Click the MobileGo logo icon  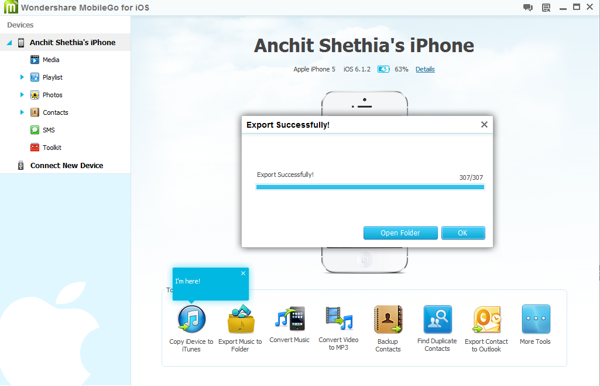[11, 7]
